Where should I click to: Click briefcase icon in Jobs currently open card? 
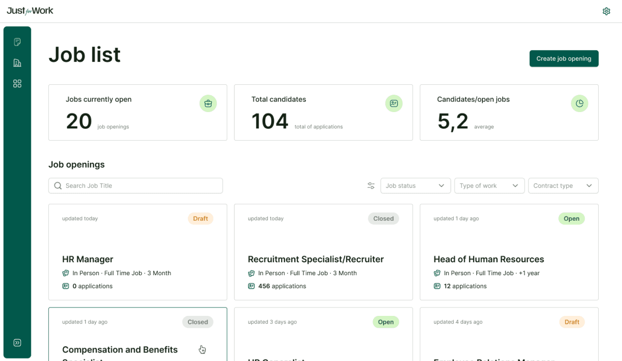click(208, 103)
